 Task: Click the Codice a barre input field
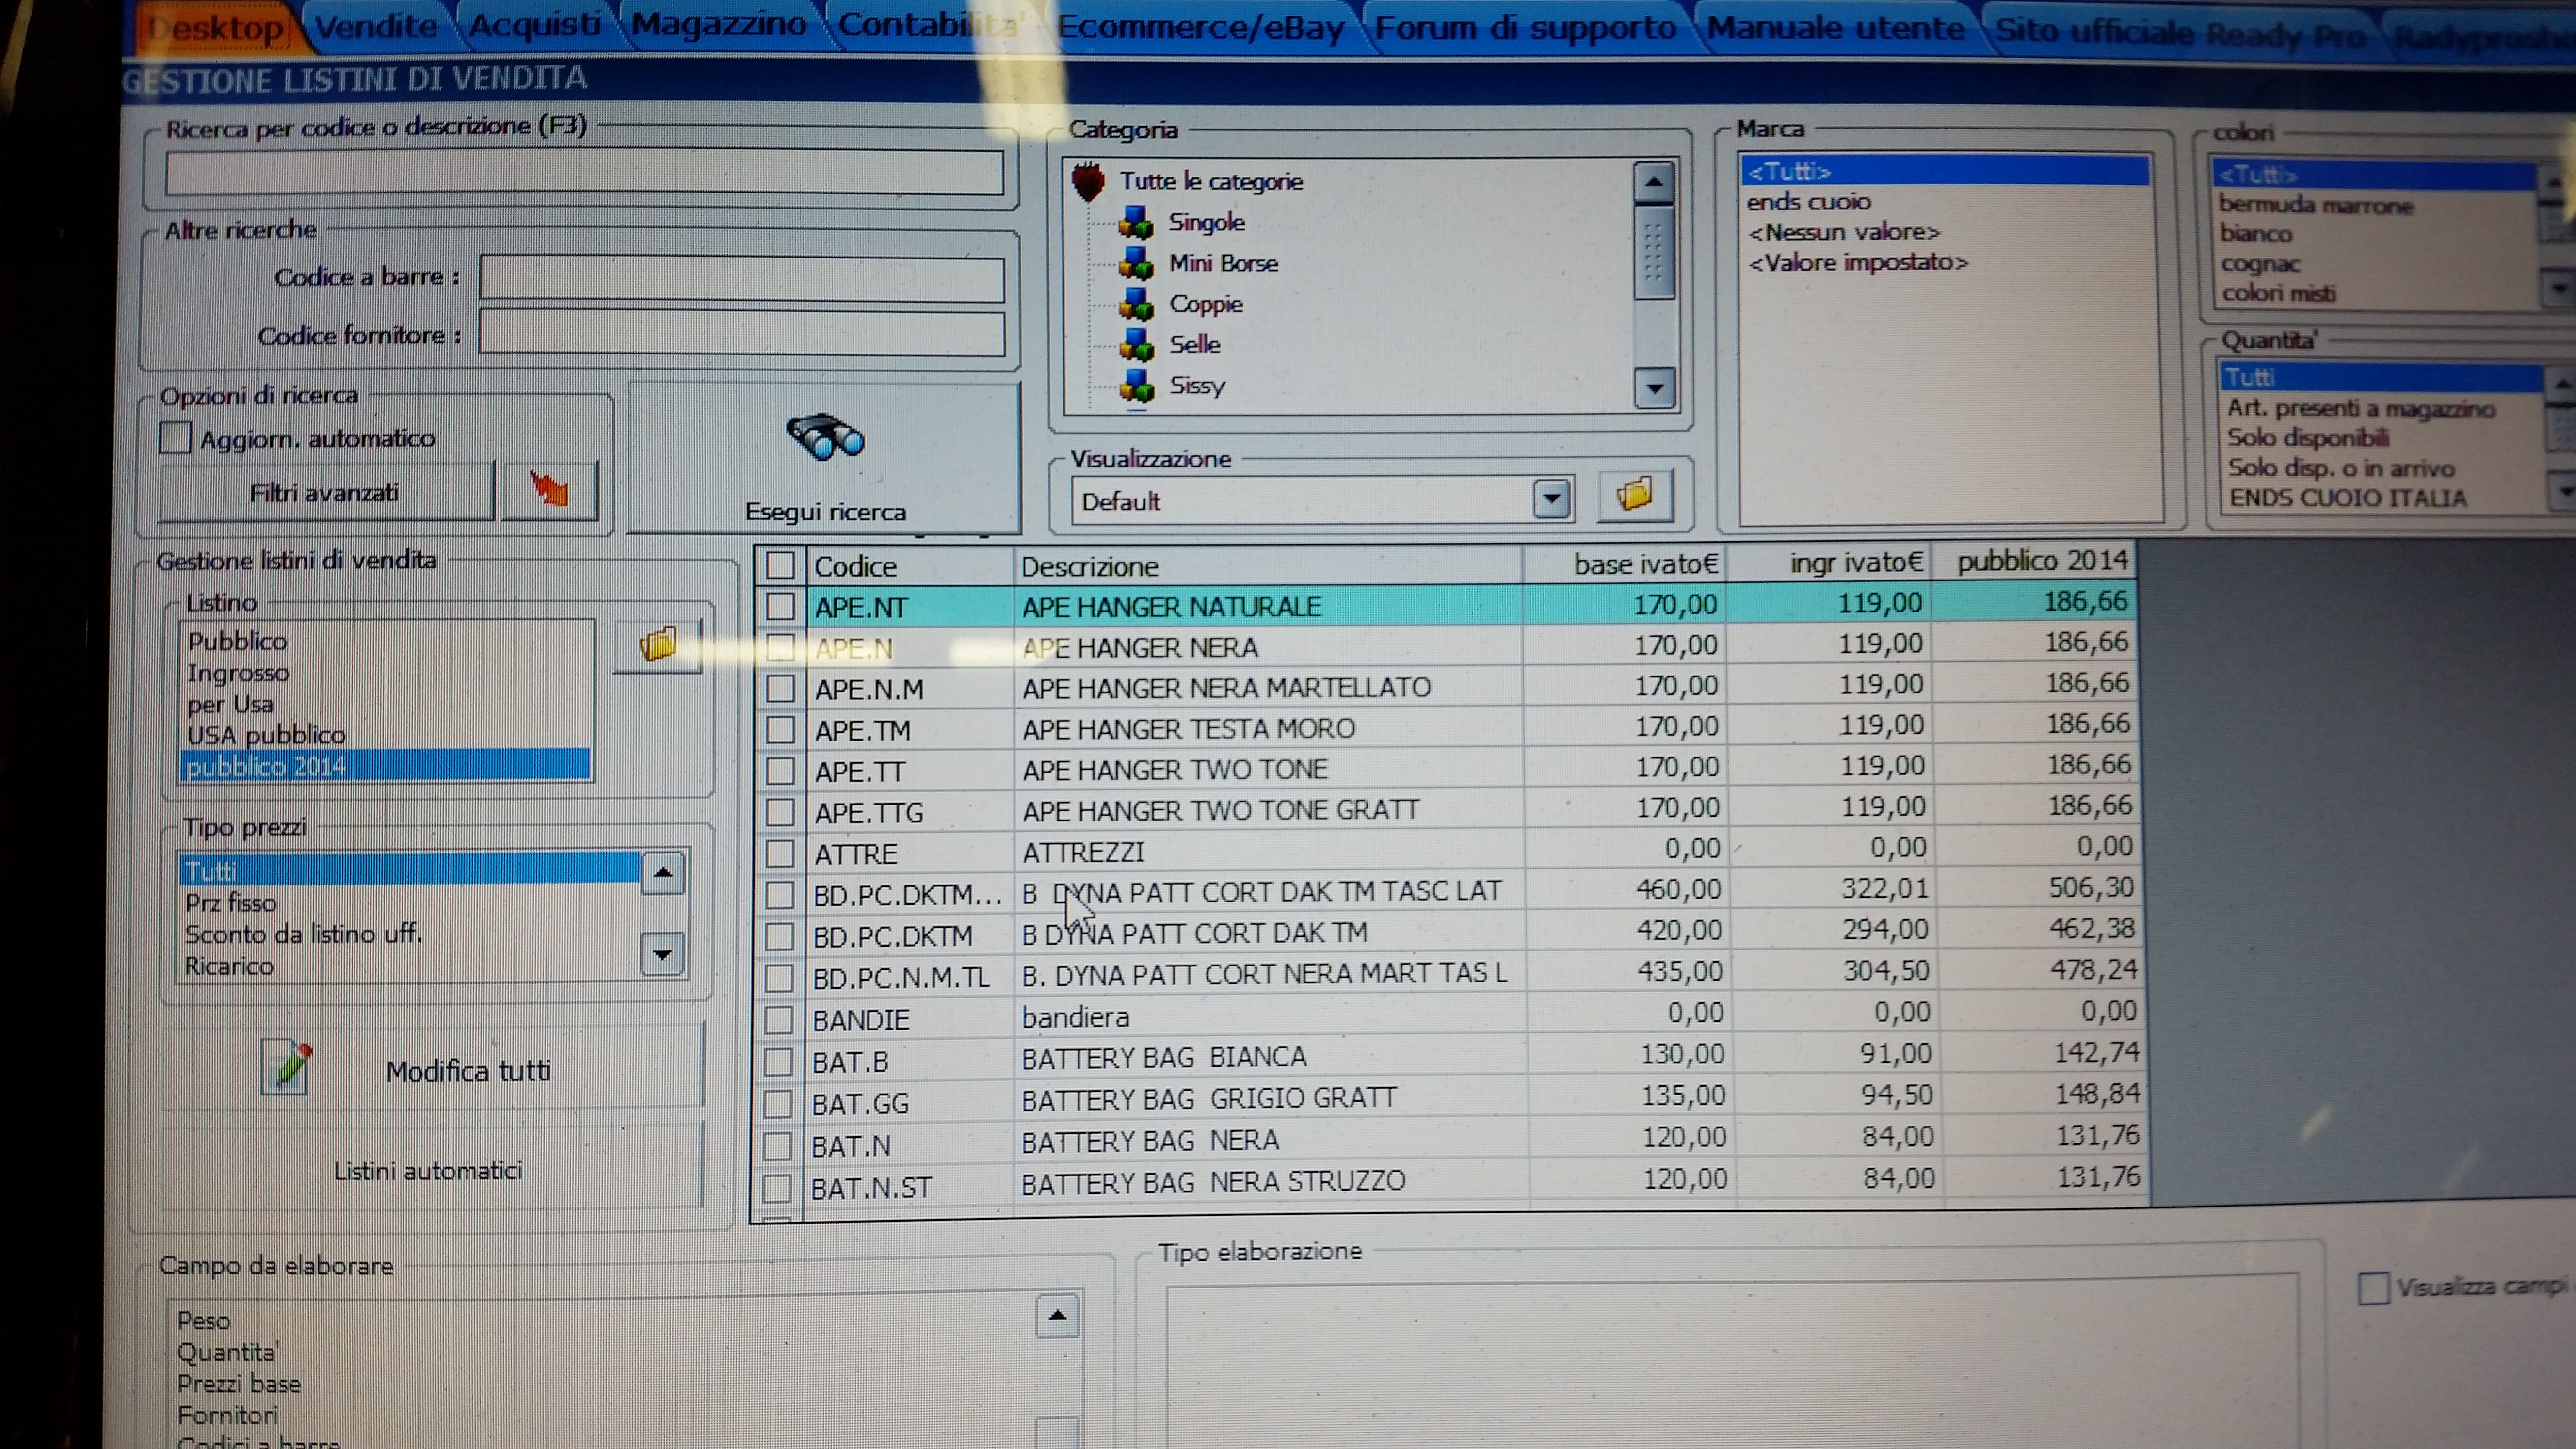tap(741, 279)
